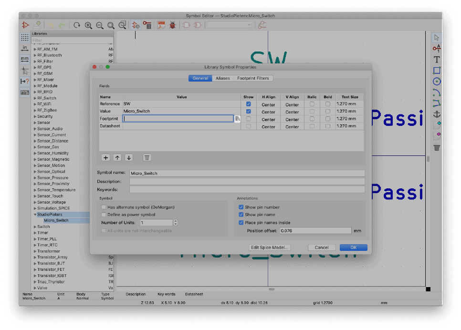461x330 pixels.
Task: Collapse the StudioPieters library
Action: click(35, 215)
